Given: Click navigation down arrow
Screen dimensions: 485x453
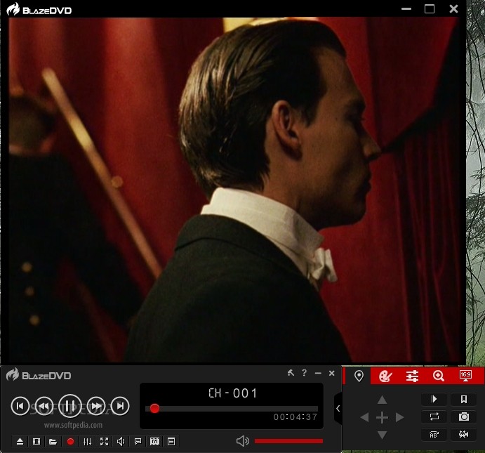Looking at the screenshot, I should point(383,435).
